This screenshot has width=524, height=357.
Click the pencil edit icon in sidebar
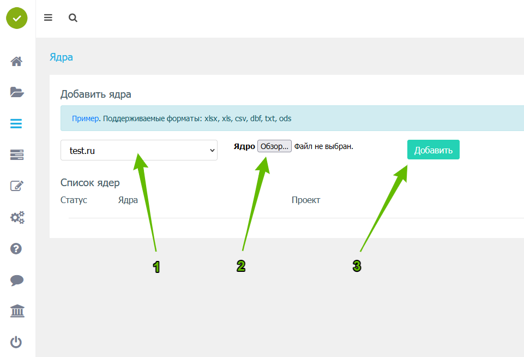coord(16,186)
